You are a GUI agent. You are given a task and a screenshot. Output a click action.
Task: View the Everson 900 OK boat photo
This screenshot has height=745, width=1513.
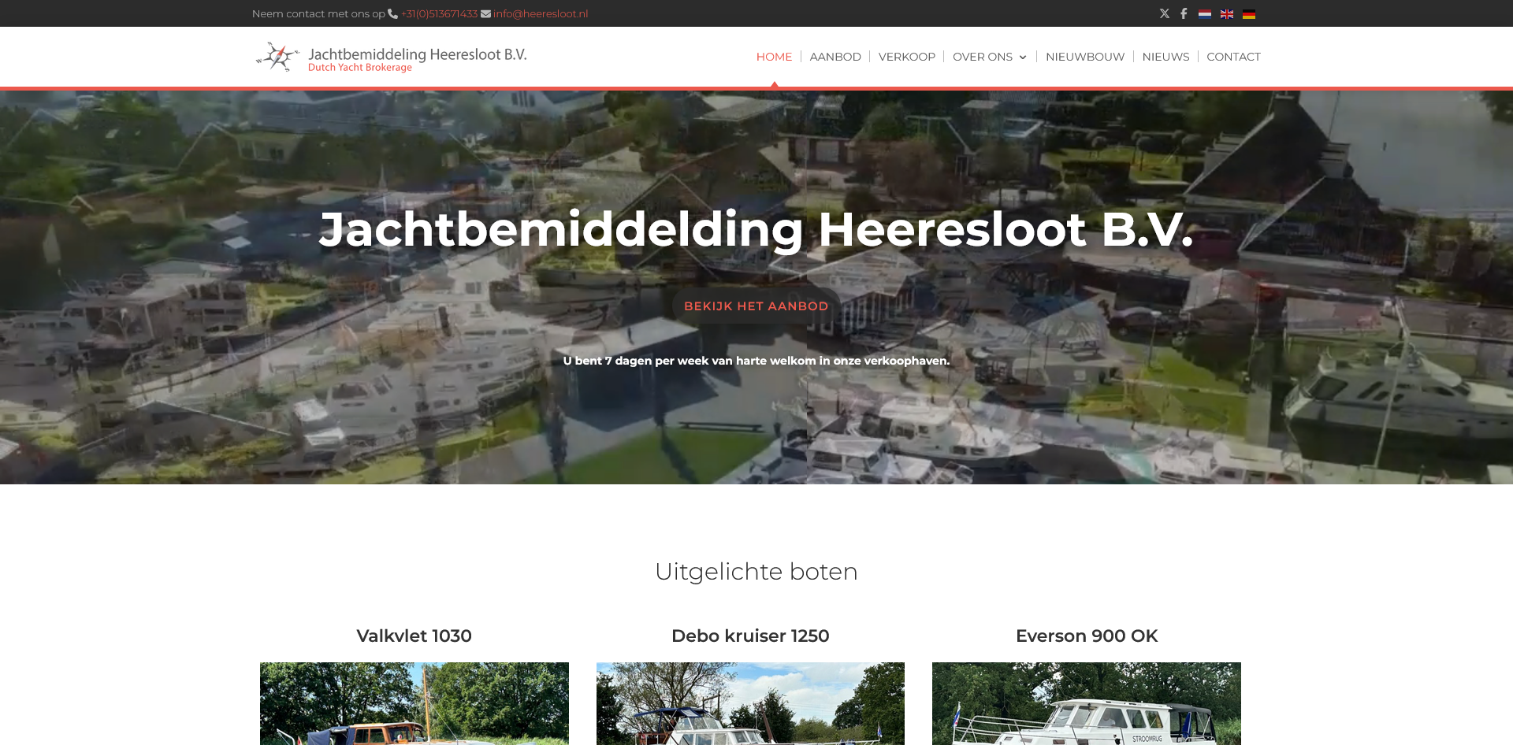pyautogui.click(x=1087, y=703)
